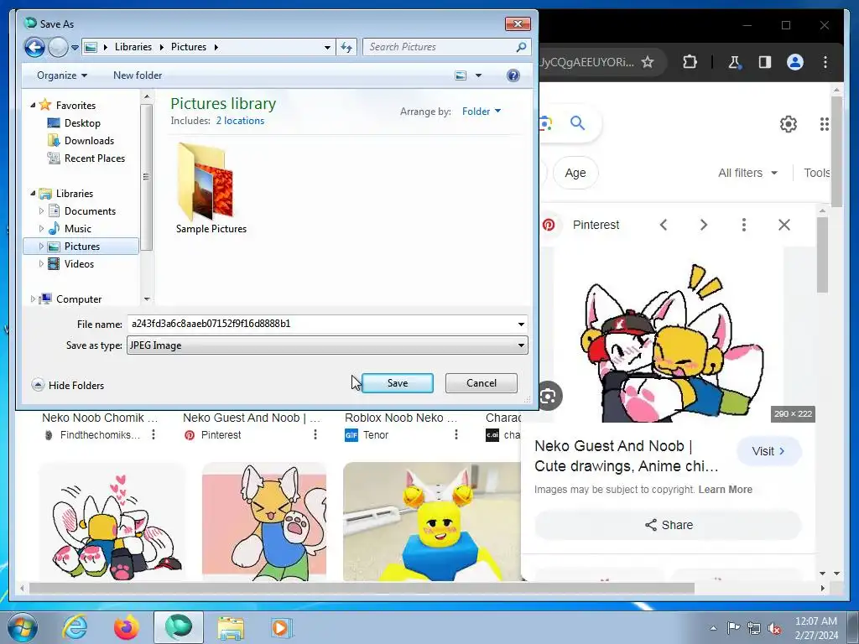Click Hide Folders toggle
Viewport: 859px width, 644px height.
[68, 386]
